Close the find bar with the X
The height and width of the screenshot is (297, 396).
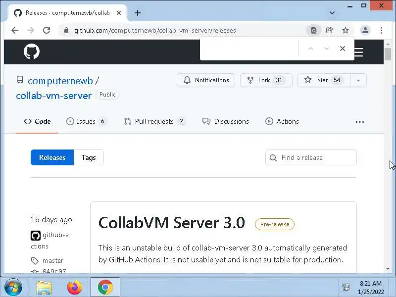pyautogui.click(x=343, y=49)
